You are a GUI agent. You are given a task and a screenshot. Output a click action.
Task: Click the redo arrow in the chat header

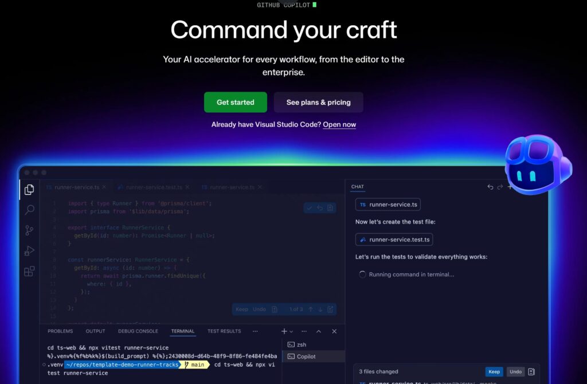tap(500, 186)
